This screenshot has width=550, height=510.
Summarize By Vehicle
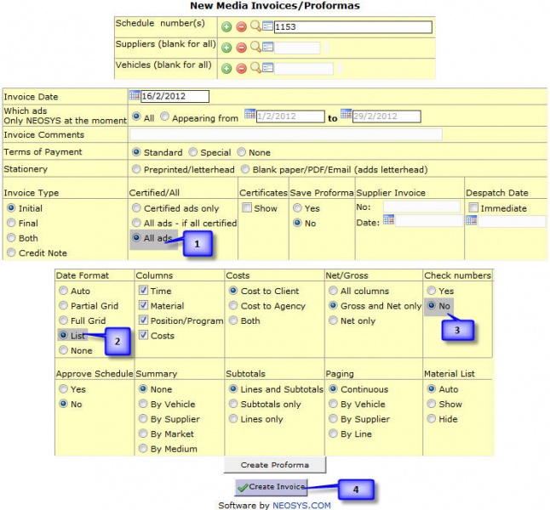(x=143, y=404)
